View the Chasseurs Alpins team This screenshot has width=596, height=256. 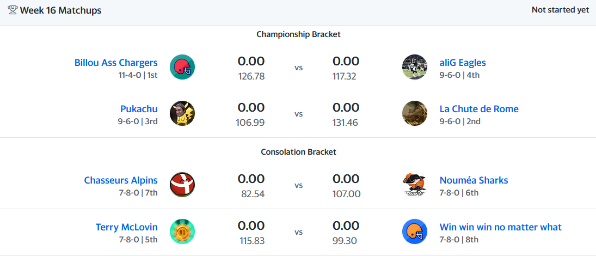[121, 180]
